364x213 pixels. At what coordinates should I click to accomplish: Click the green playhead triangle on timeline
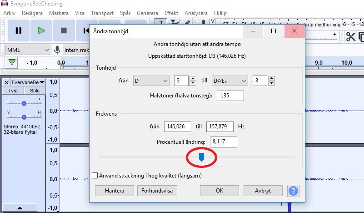click(x=12, y=62)
